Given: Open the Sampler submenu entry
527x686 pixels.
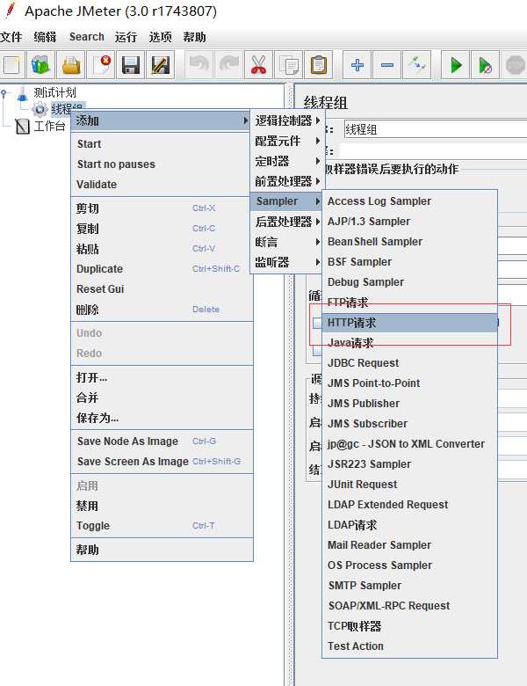Looking at the screenshot, I should coord(286,201).
